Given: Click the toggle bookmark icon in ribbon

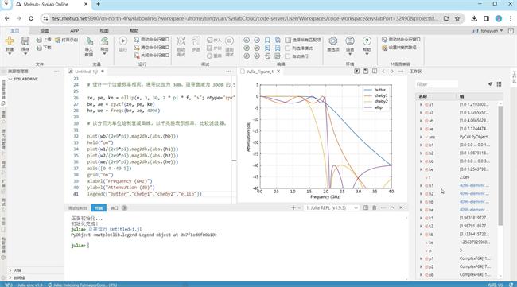Looking at the screenshot, I should tap(267, 40).
